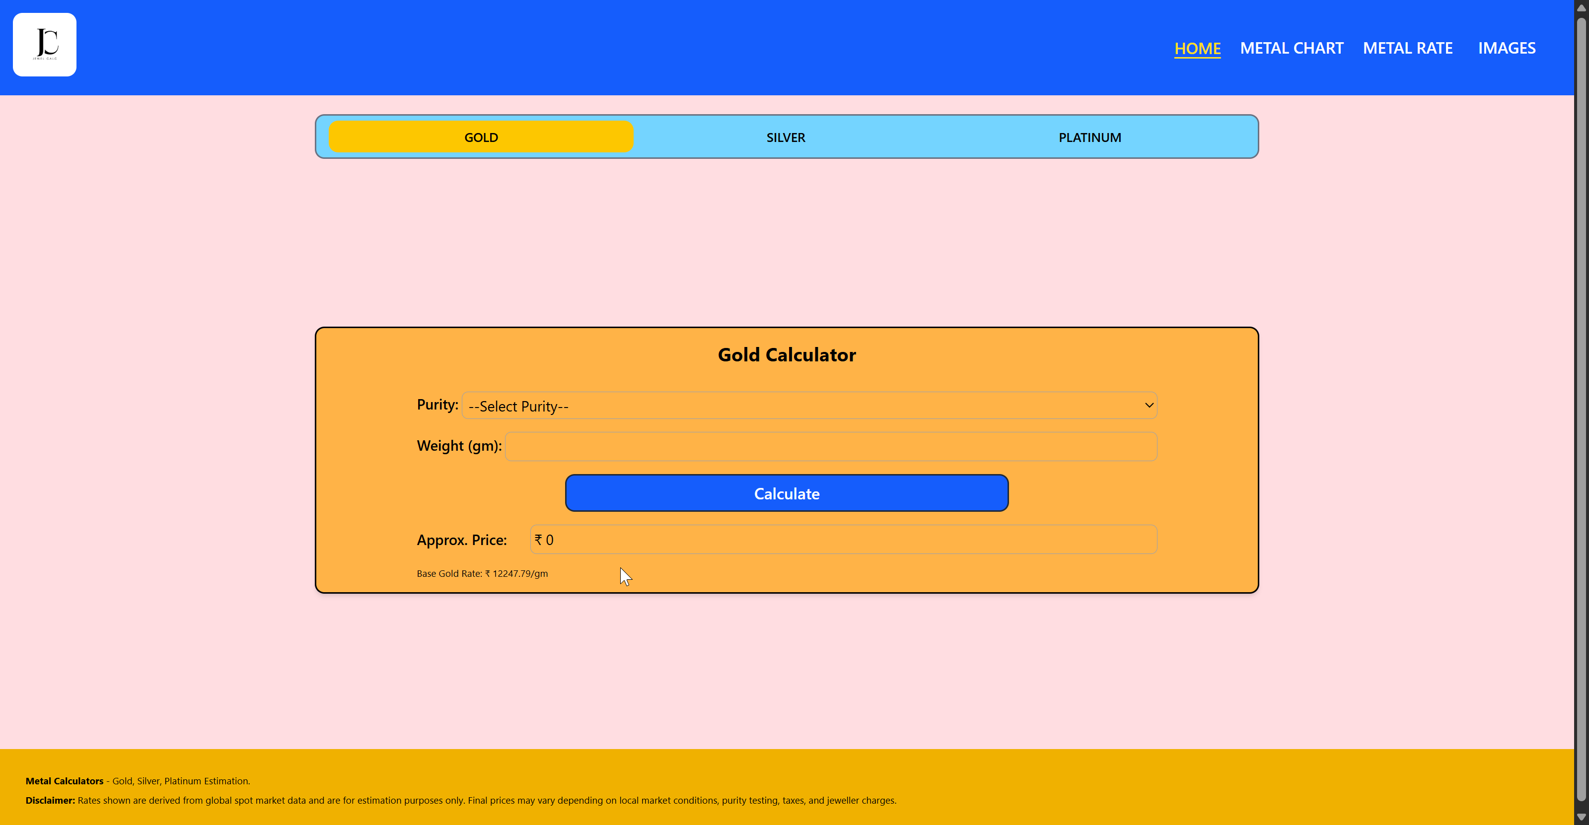
Task: Click the Purity dropdown chevron arrow
Action: pos(1149,405)
